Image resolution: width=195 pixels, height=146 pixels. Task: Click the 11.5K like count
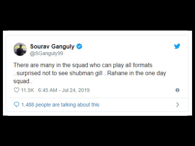coord(27,90)
